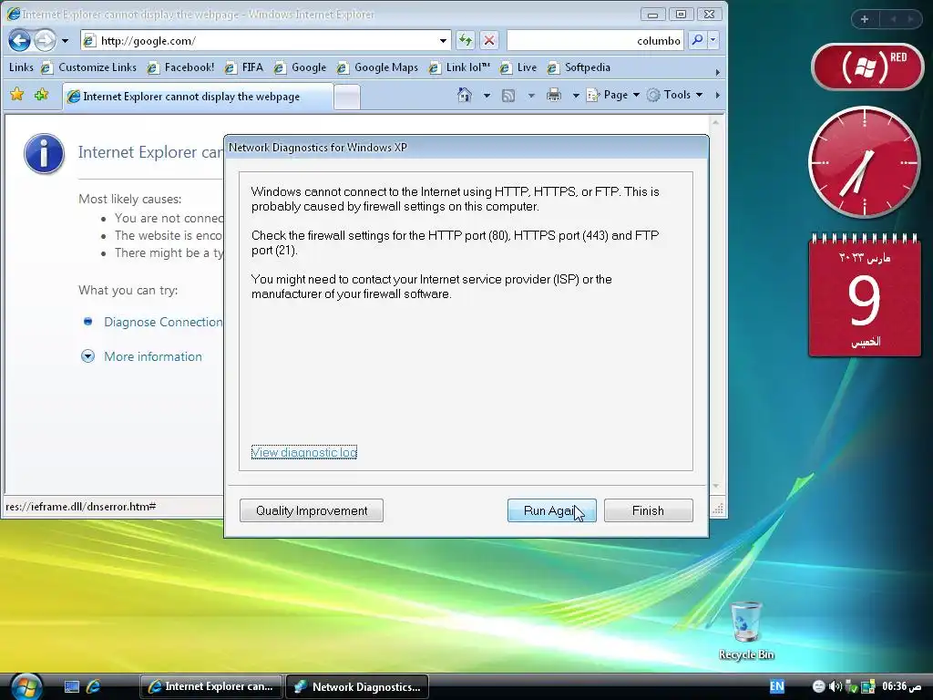Open the FIFA link in Links bar

coord(244,67)
